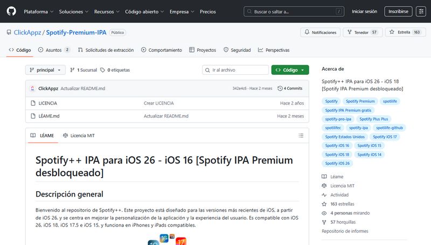View the 4 Commits history
This screenshot has width=431, height=245.
pos(290,88)
